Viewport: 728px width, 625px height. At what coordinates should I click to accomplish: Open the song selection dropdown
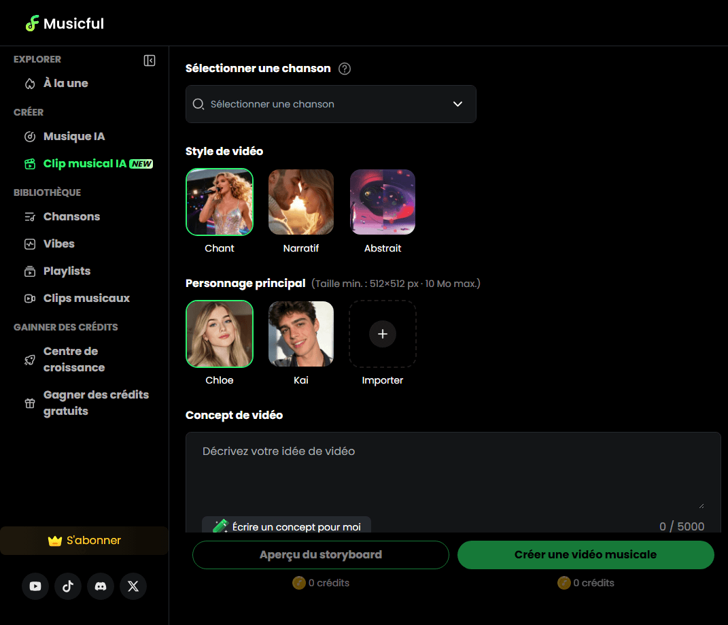coord(331,104)
